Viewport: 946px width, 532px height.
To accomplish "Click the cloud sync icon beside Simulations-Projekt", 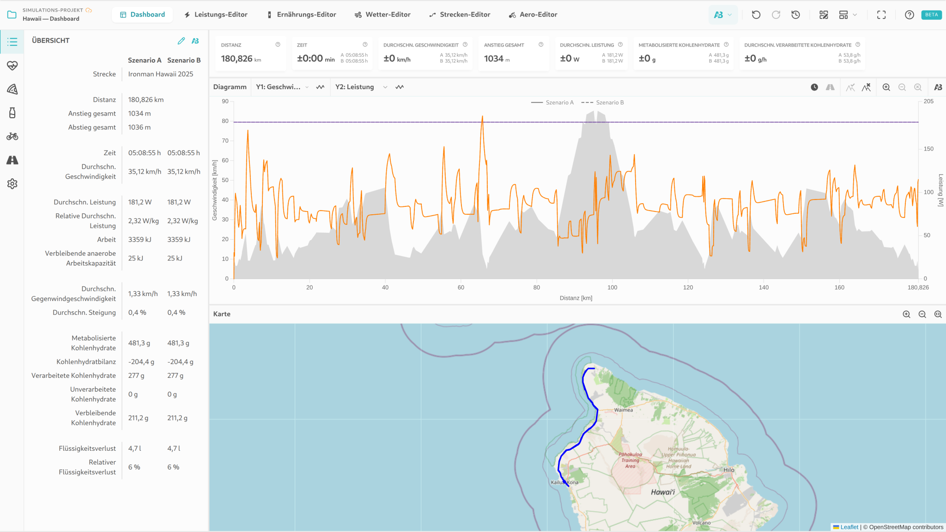I will click(x=89, y=10).
